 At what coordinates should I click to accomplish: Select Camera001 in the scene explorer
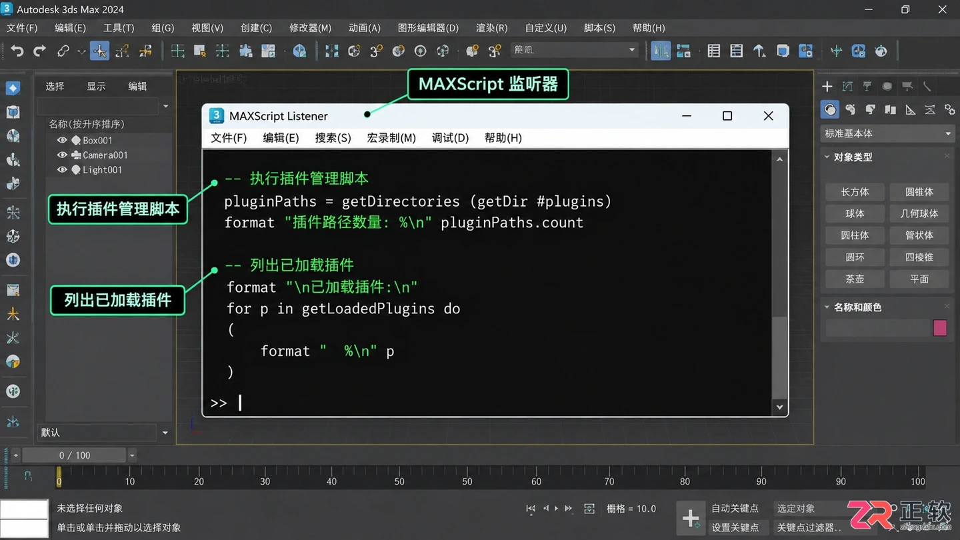point(105,155)
